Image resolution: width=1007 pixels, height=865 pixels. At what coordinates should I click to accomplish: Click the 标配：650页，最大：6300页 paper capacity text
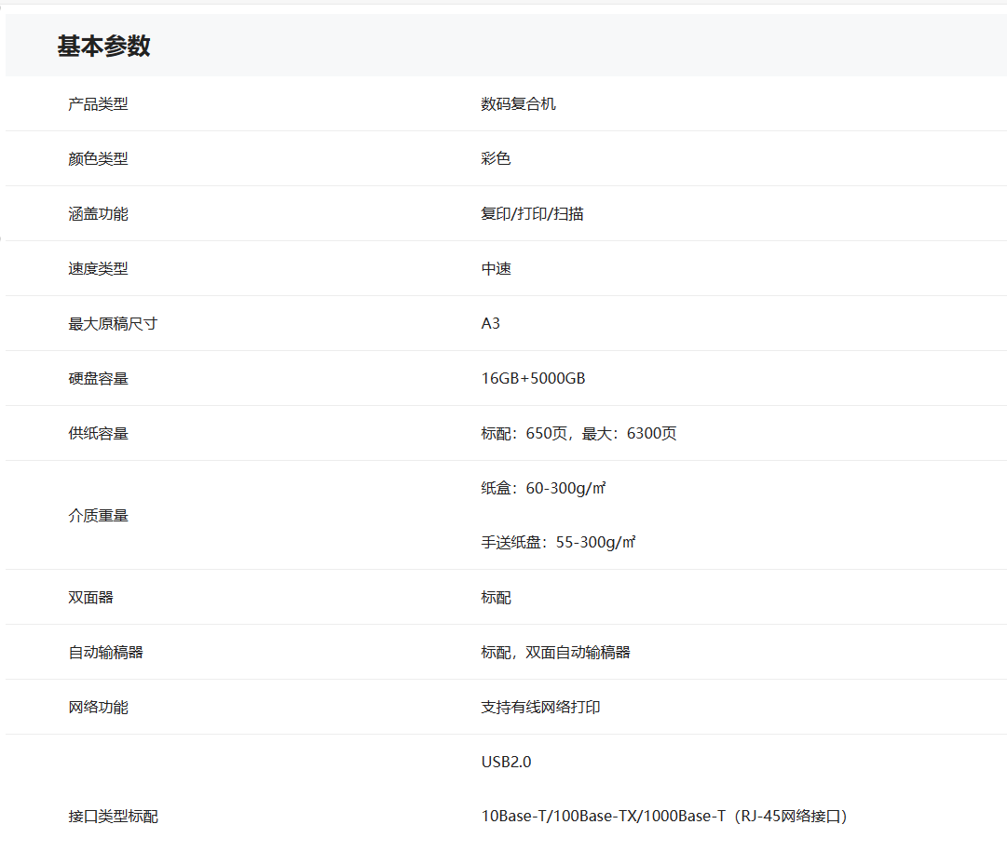(578, 434)
